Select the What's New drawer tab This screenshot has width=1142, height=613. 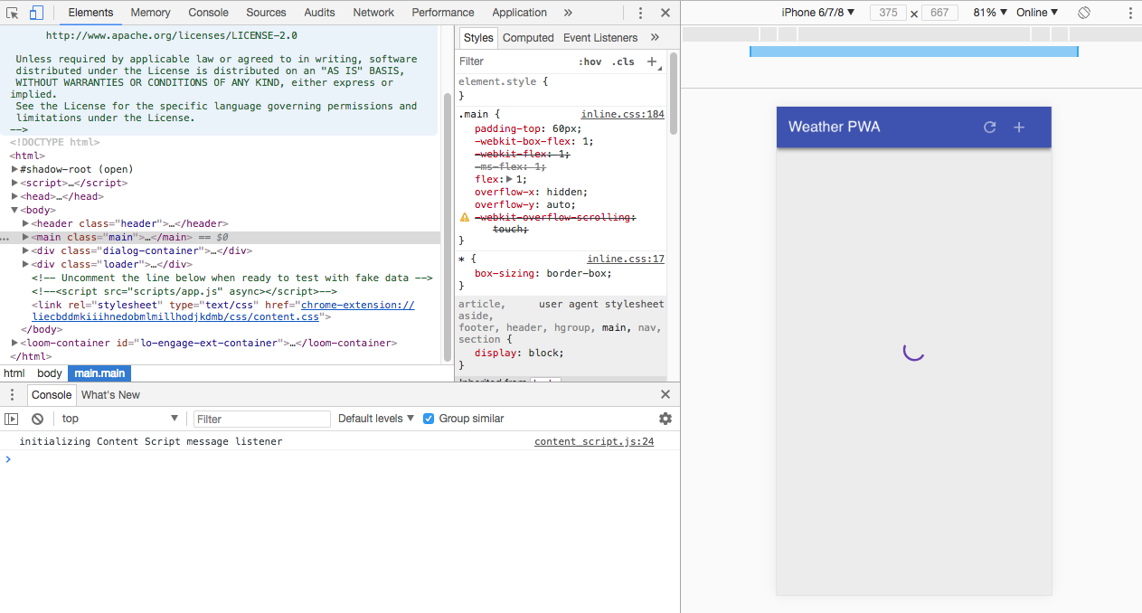click(110, 394)
